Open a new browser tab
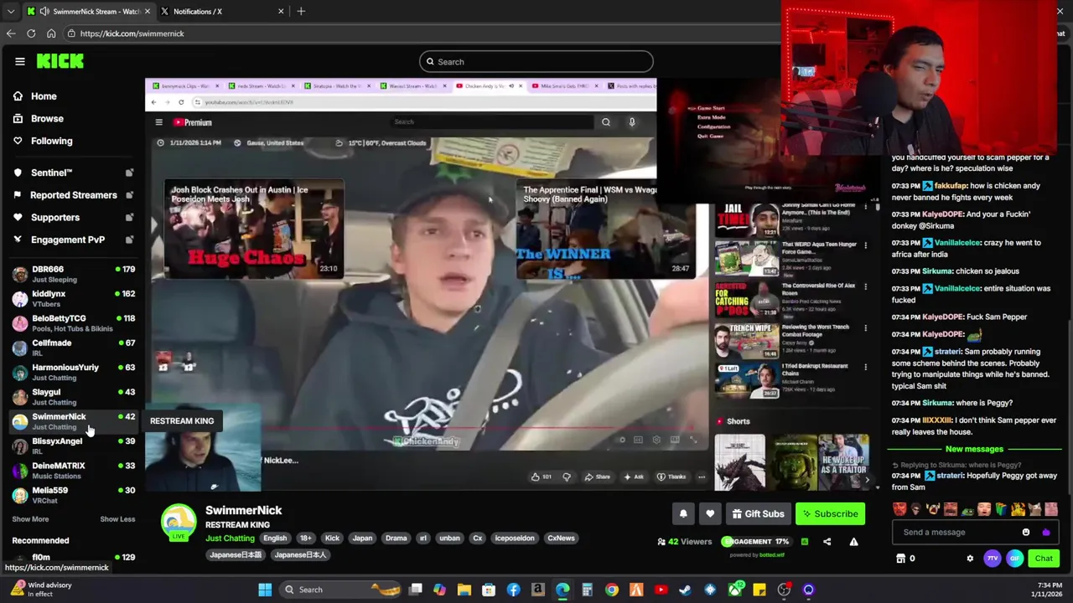The image size is (1073, 603). [x=301, y=12]
